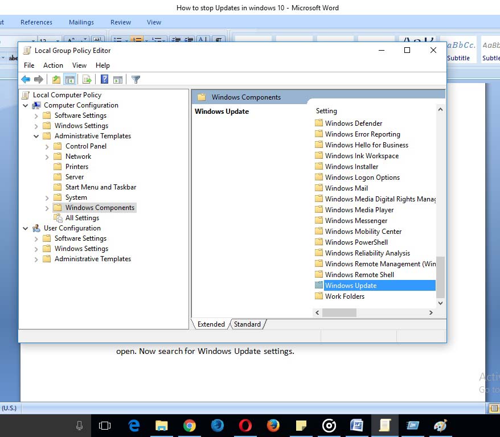Expand Software Settings under Computer Configuration
Screen dimensions: 500x437
click(36, 116)
